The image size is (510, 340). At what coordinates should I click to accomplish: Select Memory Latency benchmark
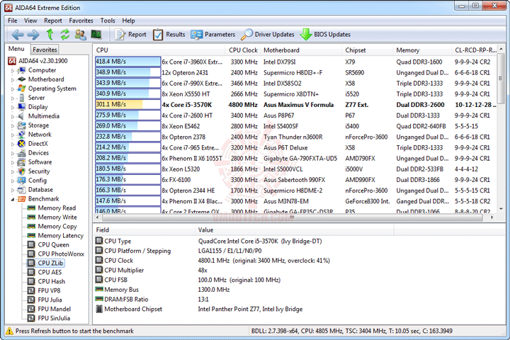pyautogui.click(x=61, y=235)
